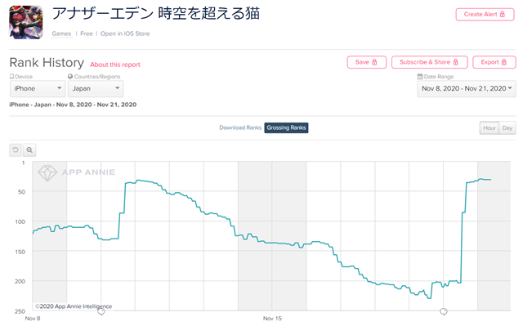Open the Japan country dropdown

coord(96,89)
